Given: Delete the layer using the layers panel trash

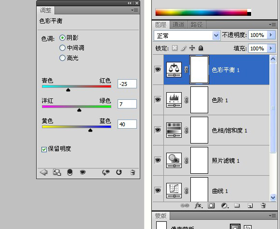Looking at the screenshot, I should [263, 205].
